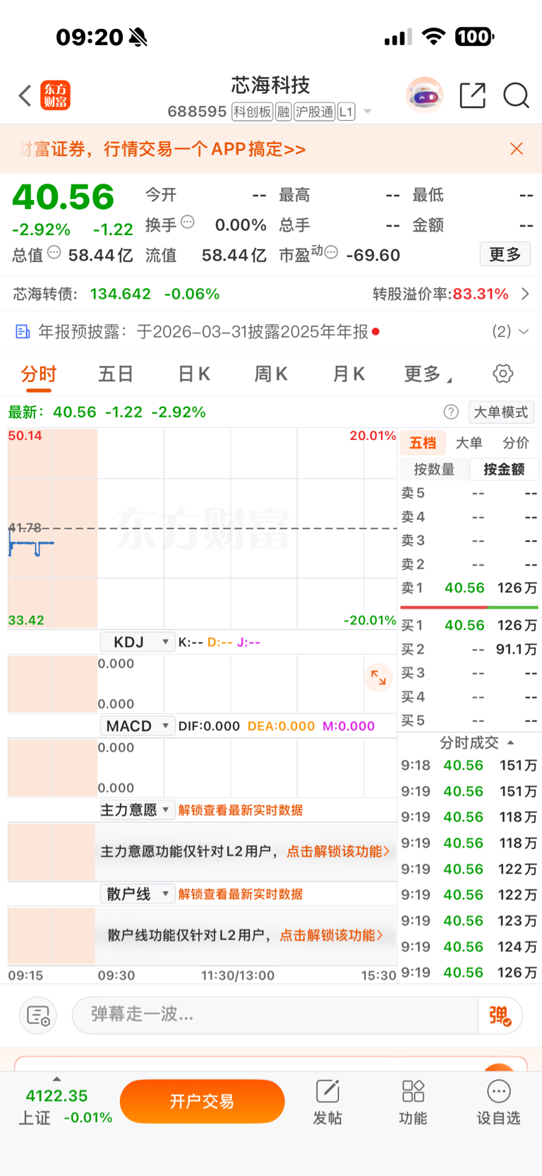This screenshot has width=542, height=1176.
Task: Open the KDJ indicator dropdown
Action: point(136,642)
